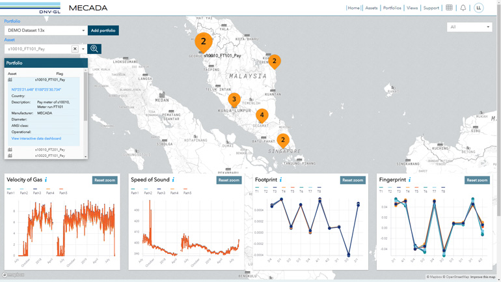Reset zoom on Speed of Sound chart
The width and height of the screenshot is (501, 282).
click(x=229, y=180)
